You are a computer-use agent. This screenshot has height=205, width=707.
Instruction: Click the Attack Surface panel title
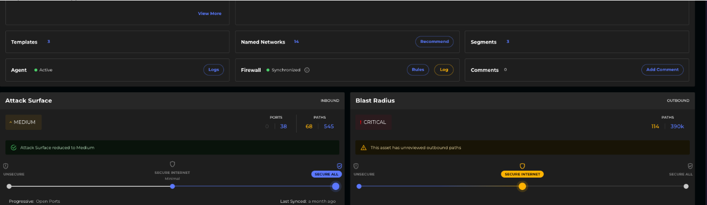29,101
